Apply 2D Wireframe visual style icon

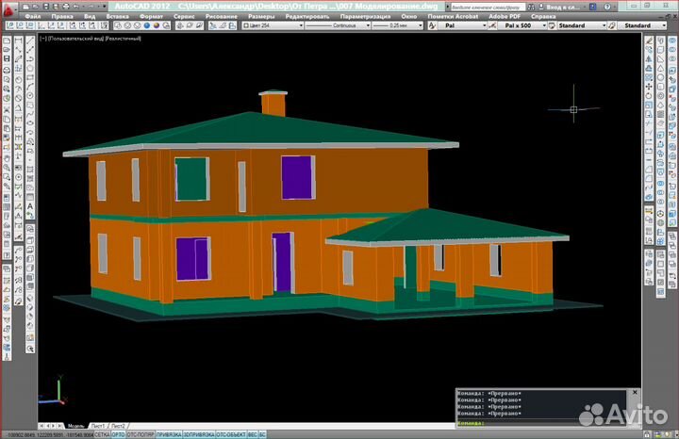(x=118, y=25)
